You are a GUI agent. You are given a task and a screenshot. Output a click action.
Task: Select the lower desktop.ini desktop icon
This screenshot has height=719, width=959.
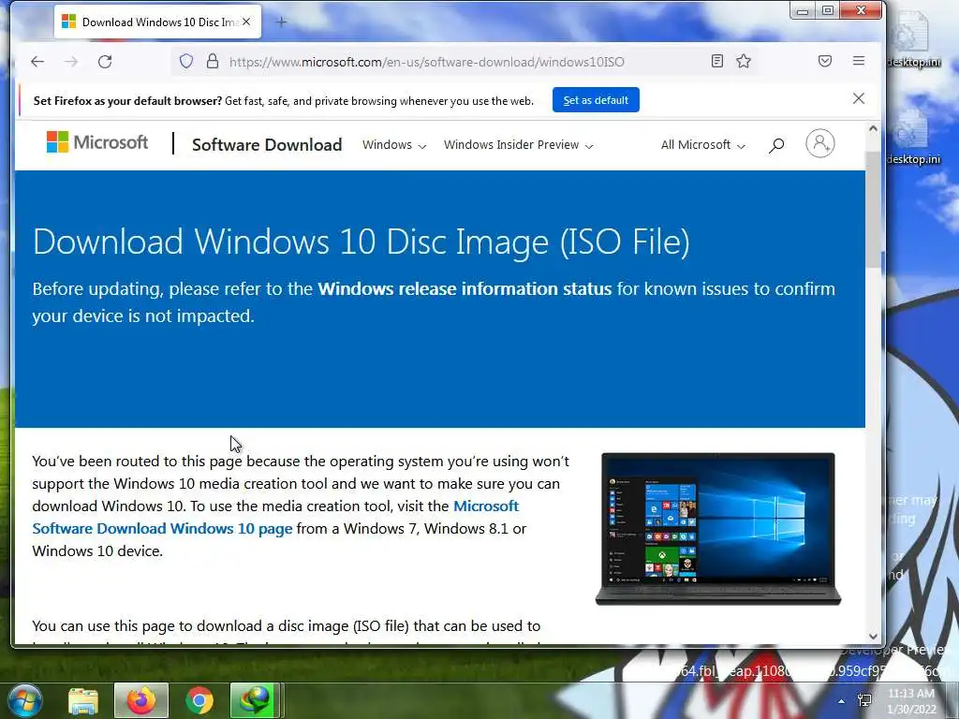pos(912,138)
